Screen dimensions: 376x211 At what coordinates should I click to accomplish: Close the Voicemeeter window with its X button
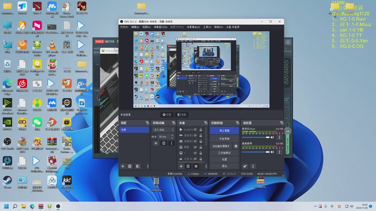[x=288, y=42]
